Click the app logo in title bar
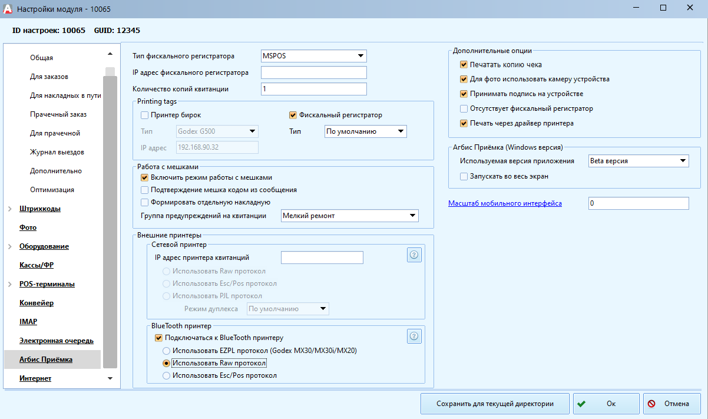Viewport: 708px width, 419px height. [x=8, y=9]
